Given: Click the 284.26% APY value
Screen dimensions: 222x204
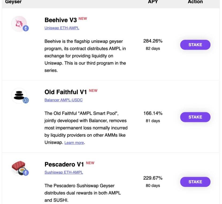Looking at the screenshot, I should [153, 41].
